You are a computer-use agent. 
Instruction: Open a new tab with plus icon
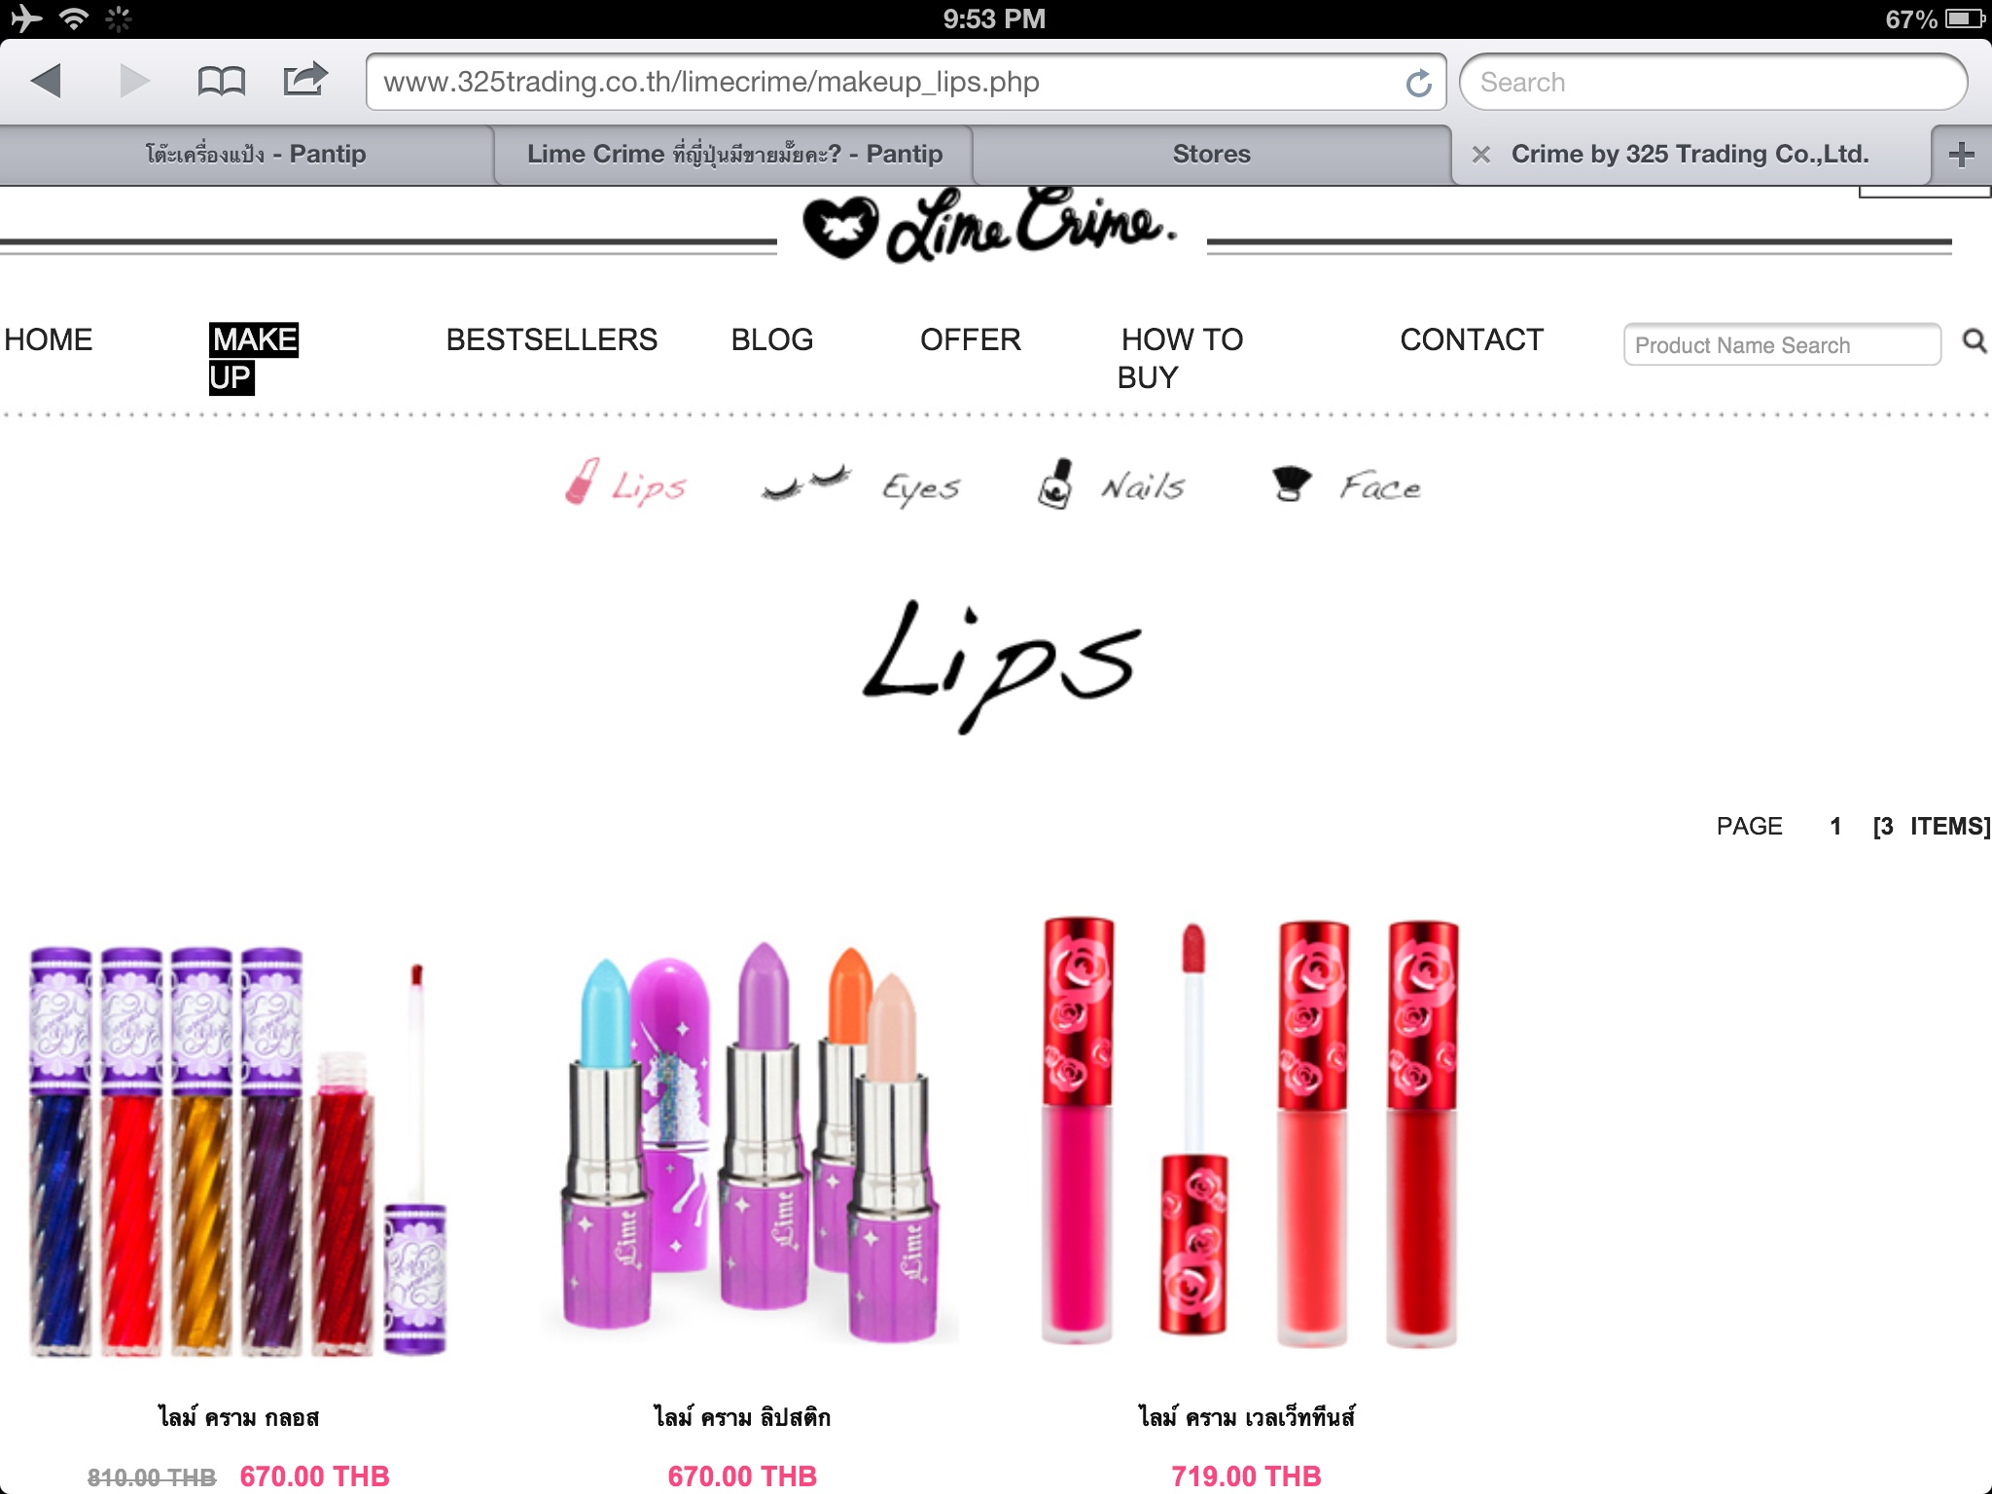pyautogui.click(x=1961, y=154)
